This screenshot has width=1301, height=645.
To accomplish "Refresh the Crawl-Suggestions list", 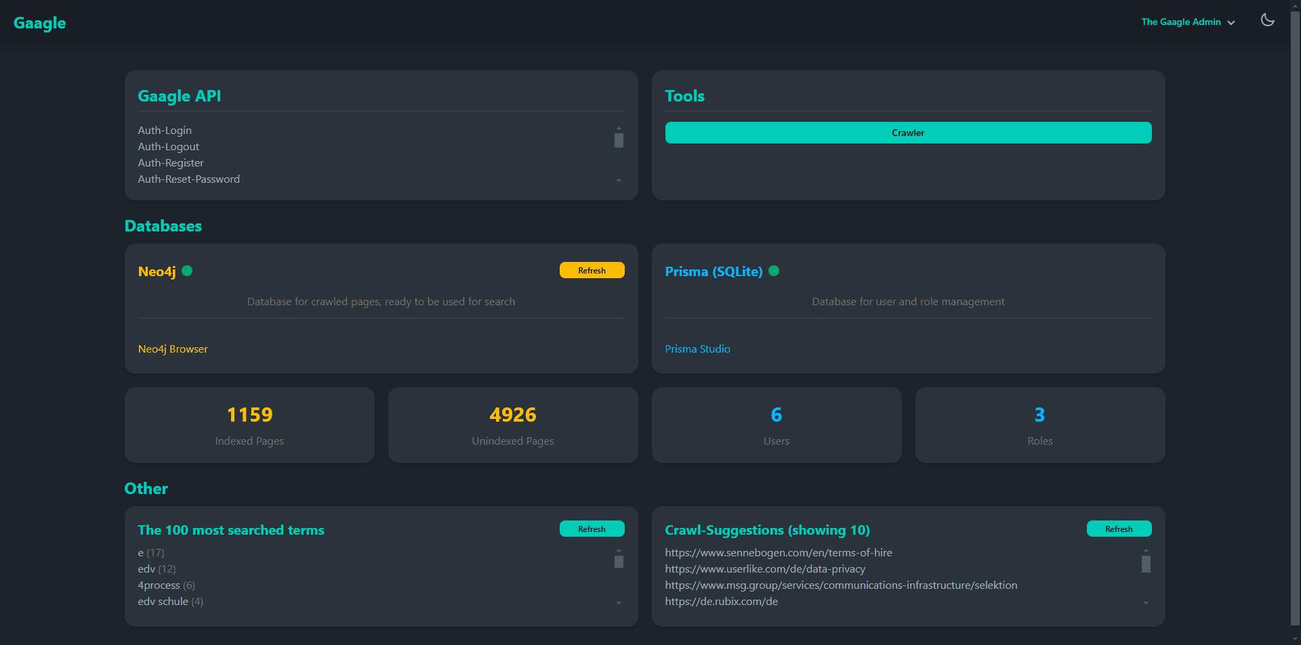I will pyautogui.click(x=1119, y=529).
